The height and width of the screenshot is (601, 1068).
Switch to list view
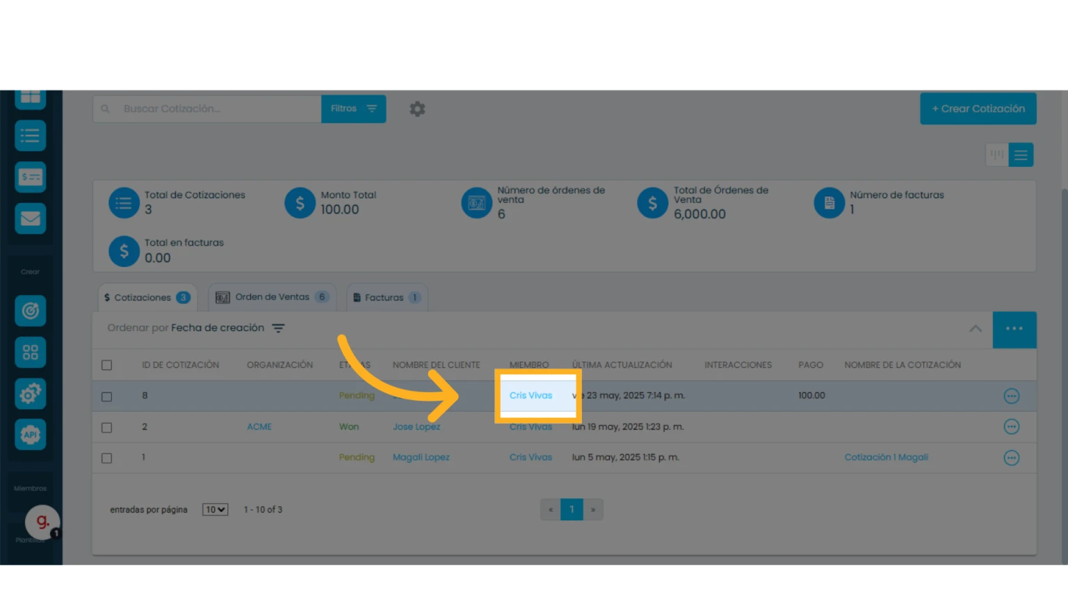pyautogui.click(x=1021, y=154)
